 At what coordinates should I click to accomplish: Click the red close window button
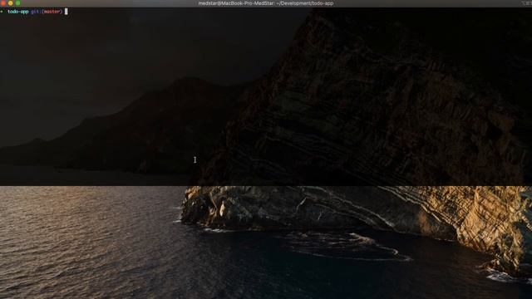[2, 3]
